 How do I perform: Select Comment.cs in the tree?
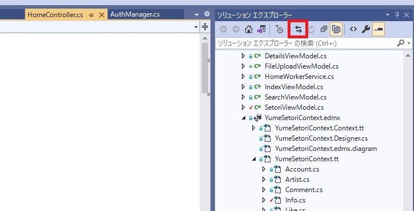[x=304, y=190]
